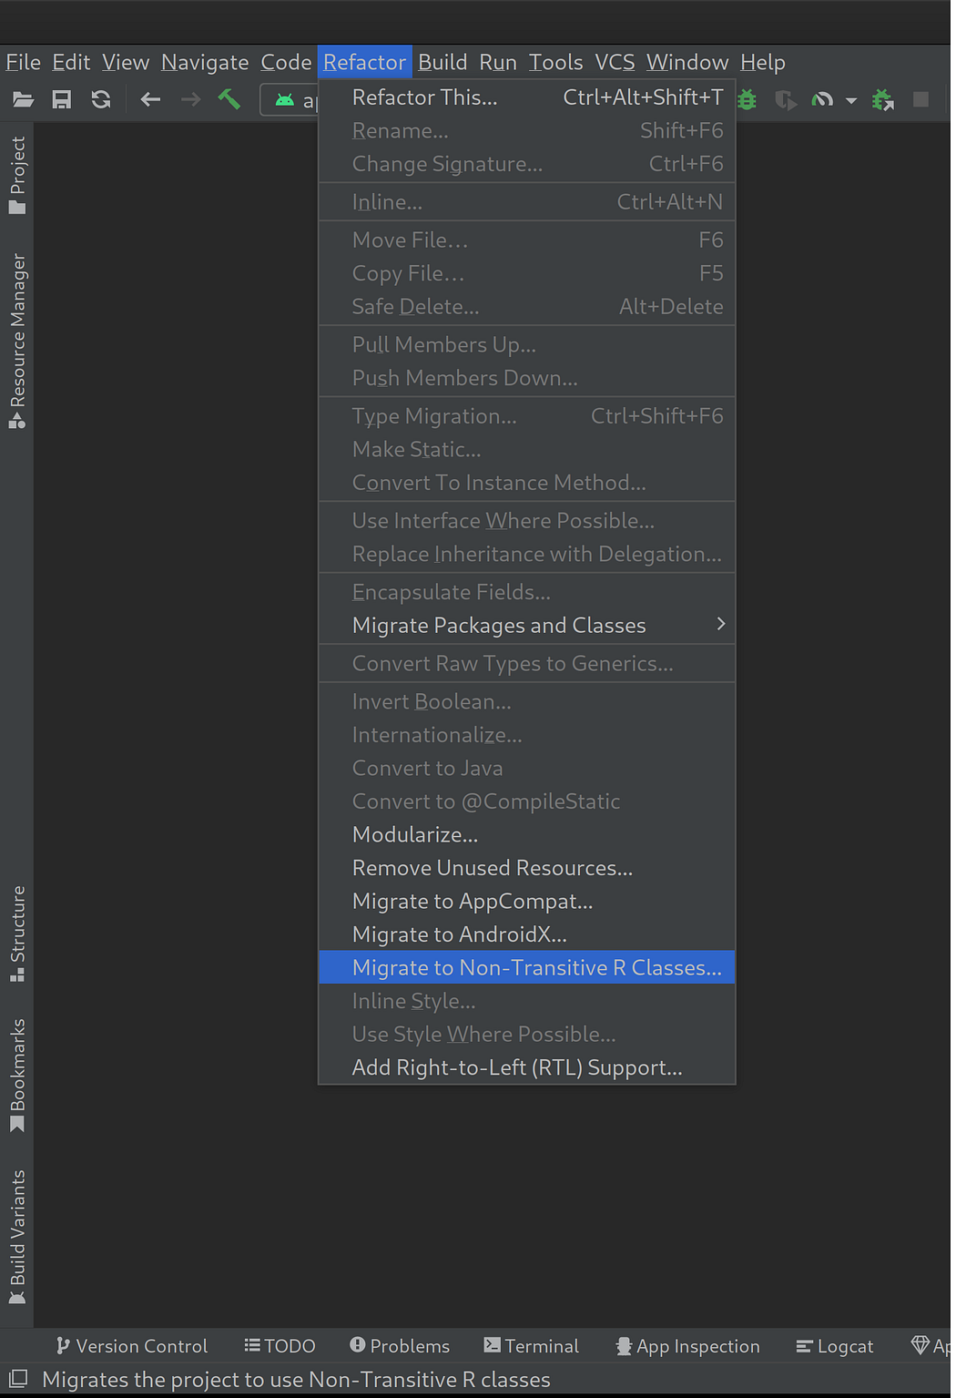956x1398 pixels.
Task: Click the Attach Debugger to Process icon
Action: point(881,100)
